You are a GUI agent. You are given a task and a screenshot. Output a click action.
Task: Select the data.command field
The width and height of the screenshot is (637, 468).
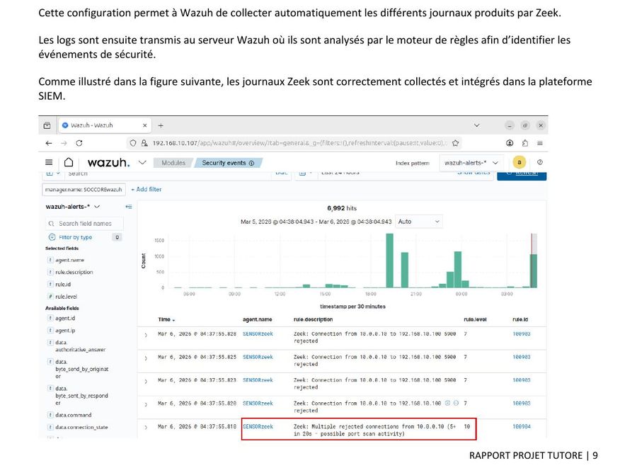73,415
